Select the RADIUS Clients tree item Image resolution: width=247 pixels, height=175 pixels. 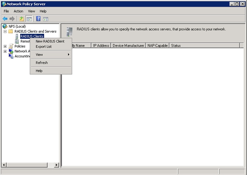pos(32,36)
